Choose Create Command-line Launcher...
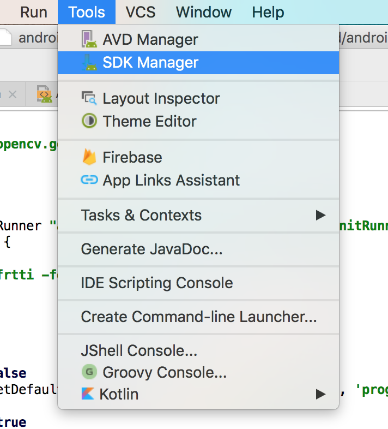 [x=198, y=317]
